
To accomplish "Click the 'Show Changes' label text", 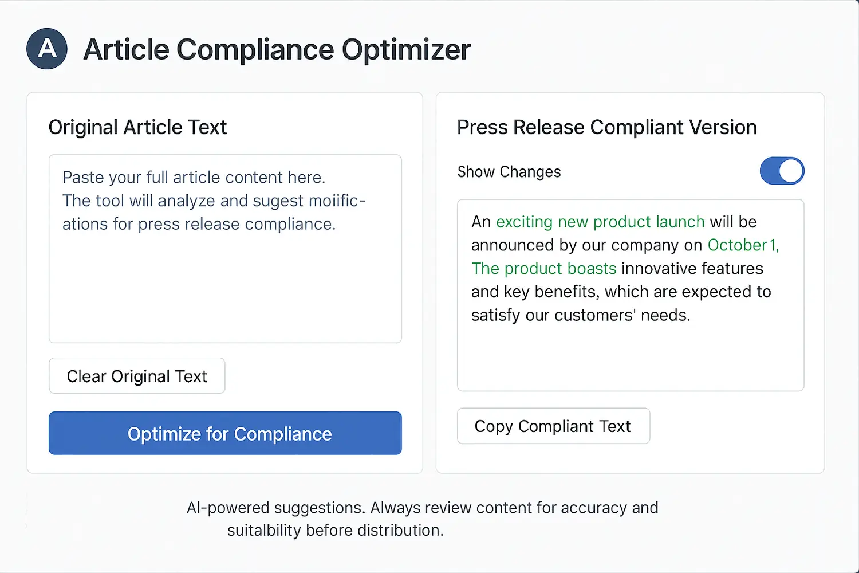I will tap(509, 172).
